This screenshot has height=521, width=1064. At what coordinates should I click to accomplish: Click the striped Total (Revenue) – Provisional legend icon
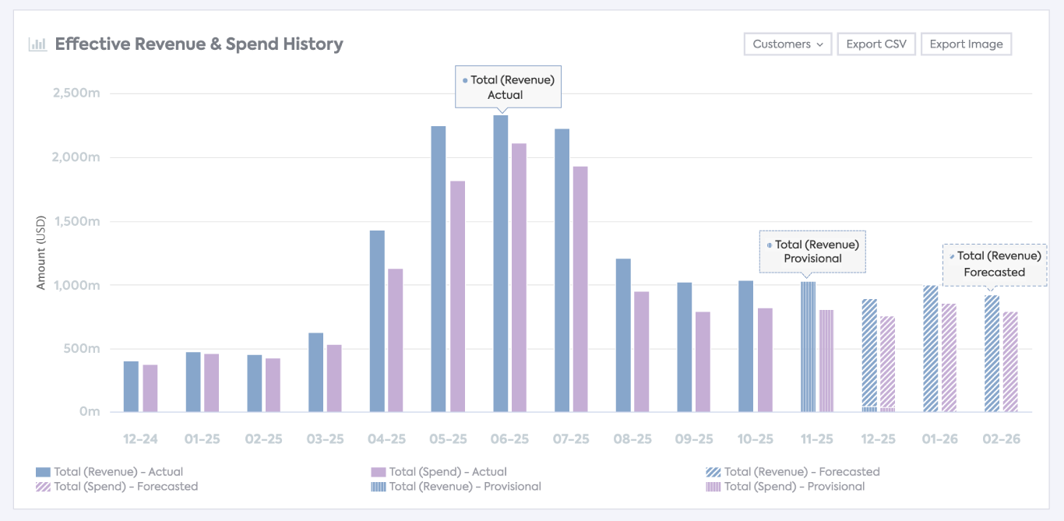tap(378, 486)
